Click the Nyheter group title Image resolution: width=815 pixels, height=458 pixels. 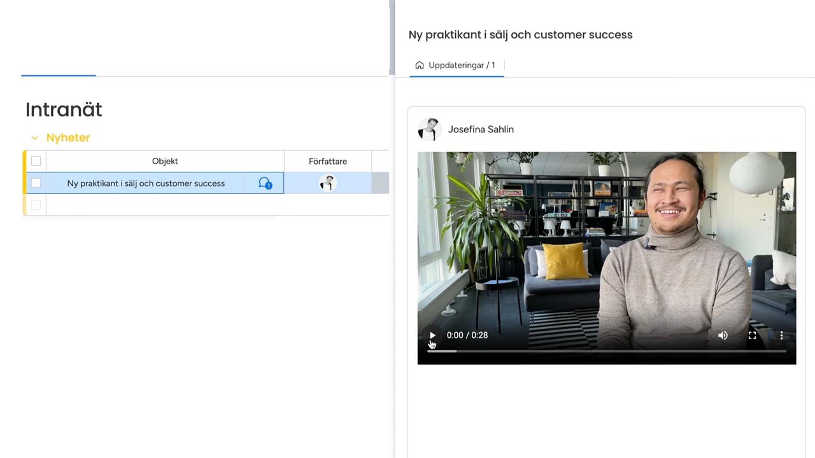[68, 137]
